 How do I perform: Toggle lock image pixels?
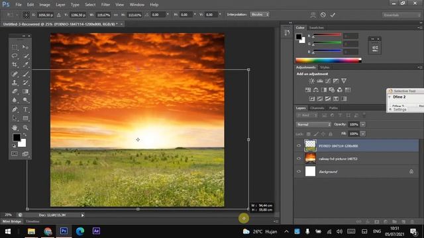click(316, 134)
